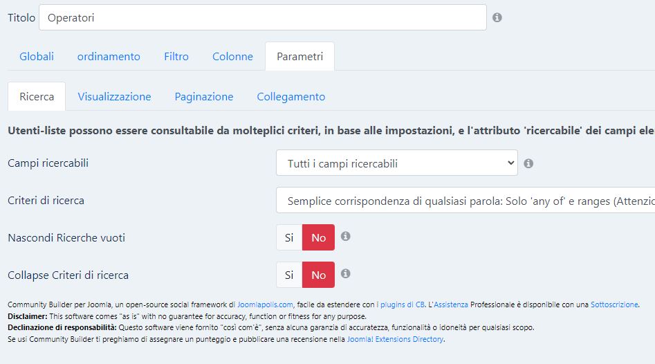This screenshot has width=655, height=364.
Task: Select No for Nascondi Ricerche vuoti
Action: click(x=318, y=237)
